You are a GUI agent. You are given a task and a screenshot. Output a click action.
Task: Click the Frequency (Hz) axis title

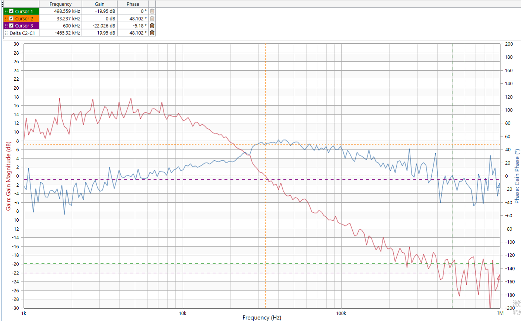click(262, 317)
